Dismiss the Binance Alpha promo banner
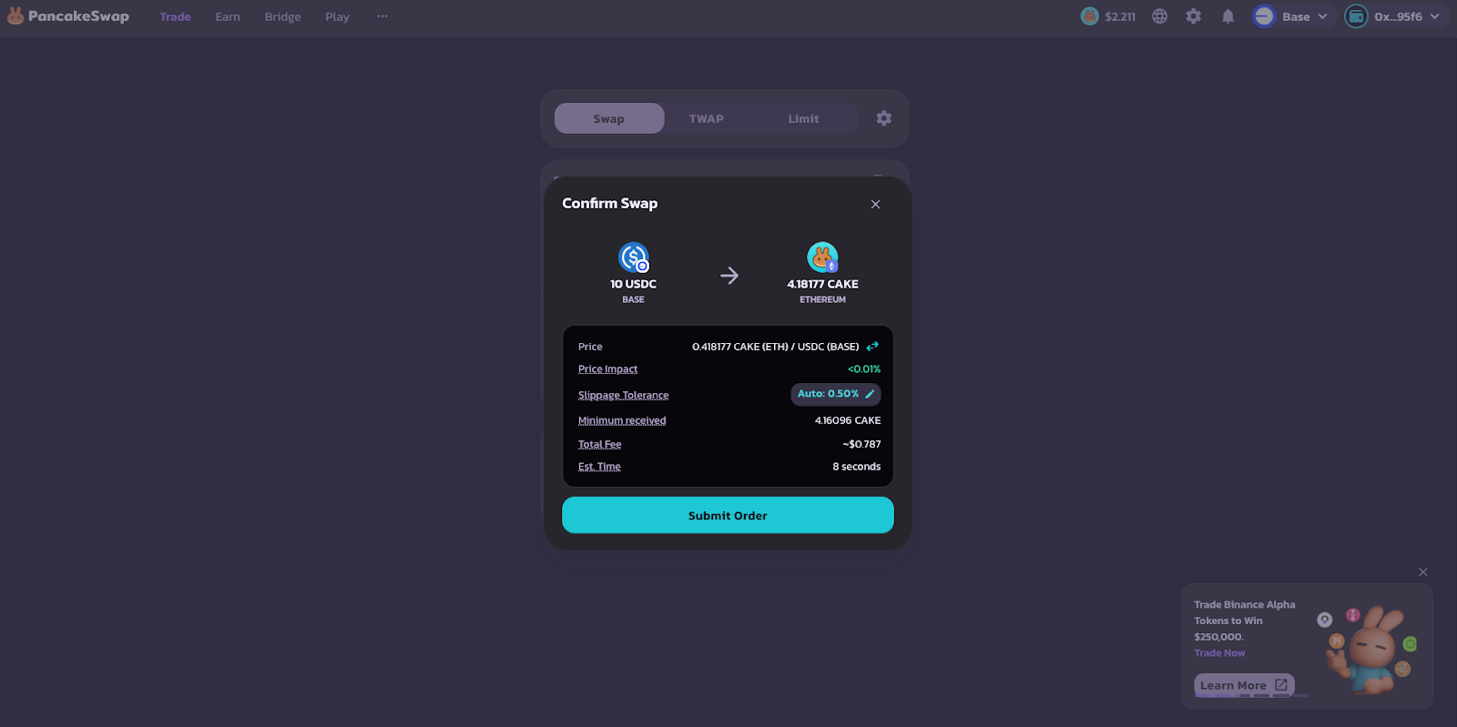Image resolution: width=1457 pixels, height=727 pixels. [1423, 571]
